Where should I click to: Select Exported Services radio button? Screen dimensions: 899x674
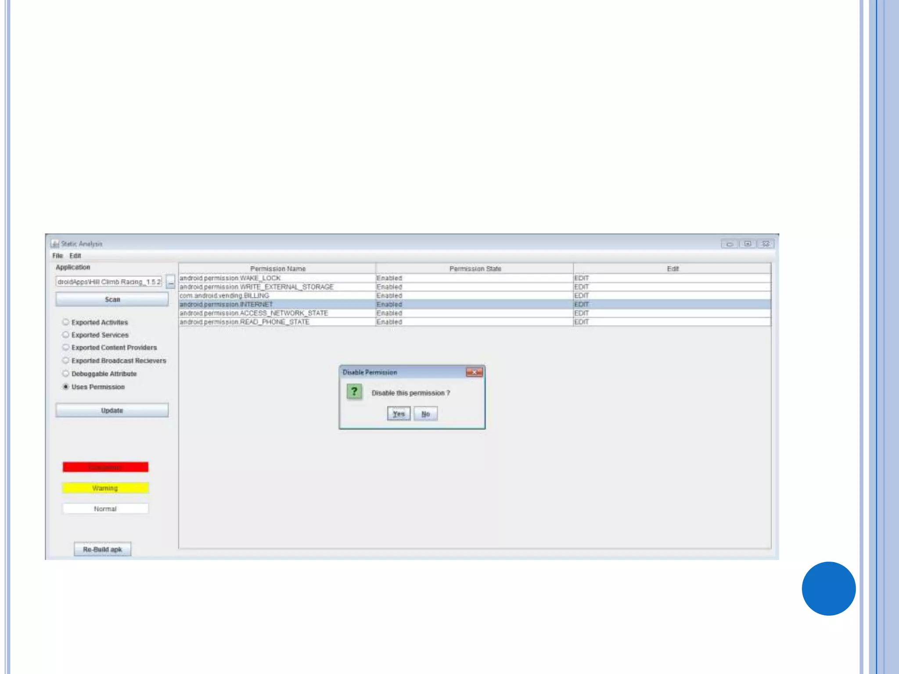pyautogui.click(x=66, y=335)
